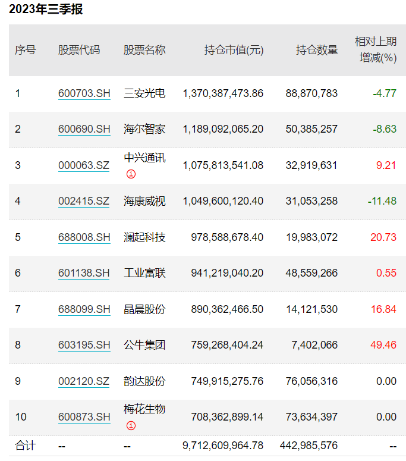406x461 pixels.
Task: Click the 持仓数量 column header
Action: (x=317, y=50)
